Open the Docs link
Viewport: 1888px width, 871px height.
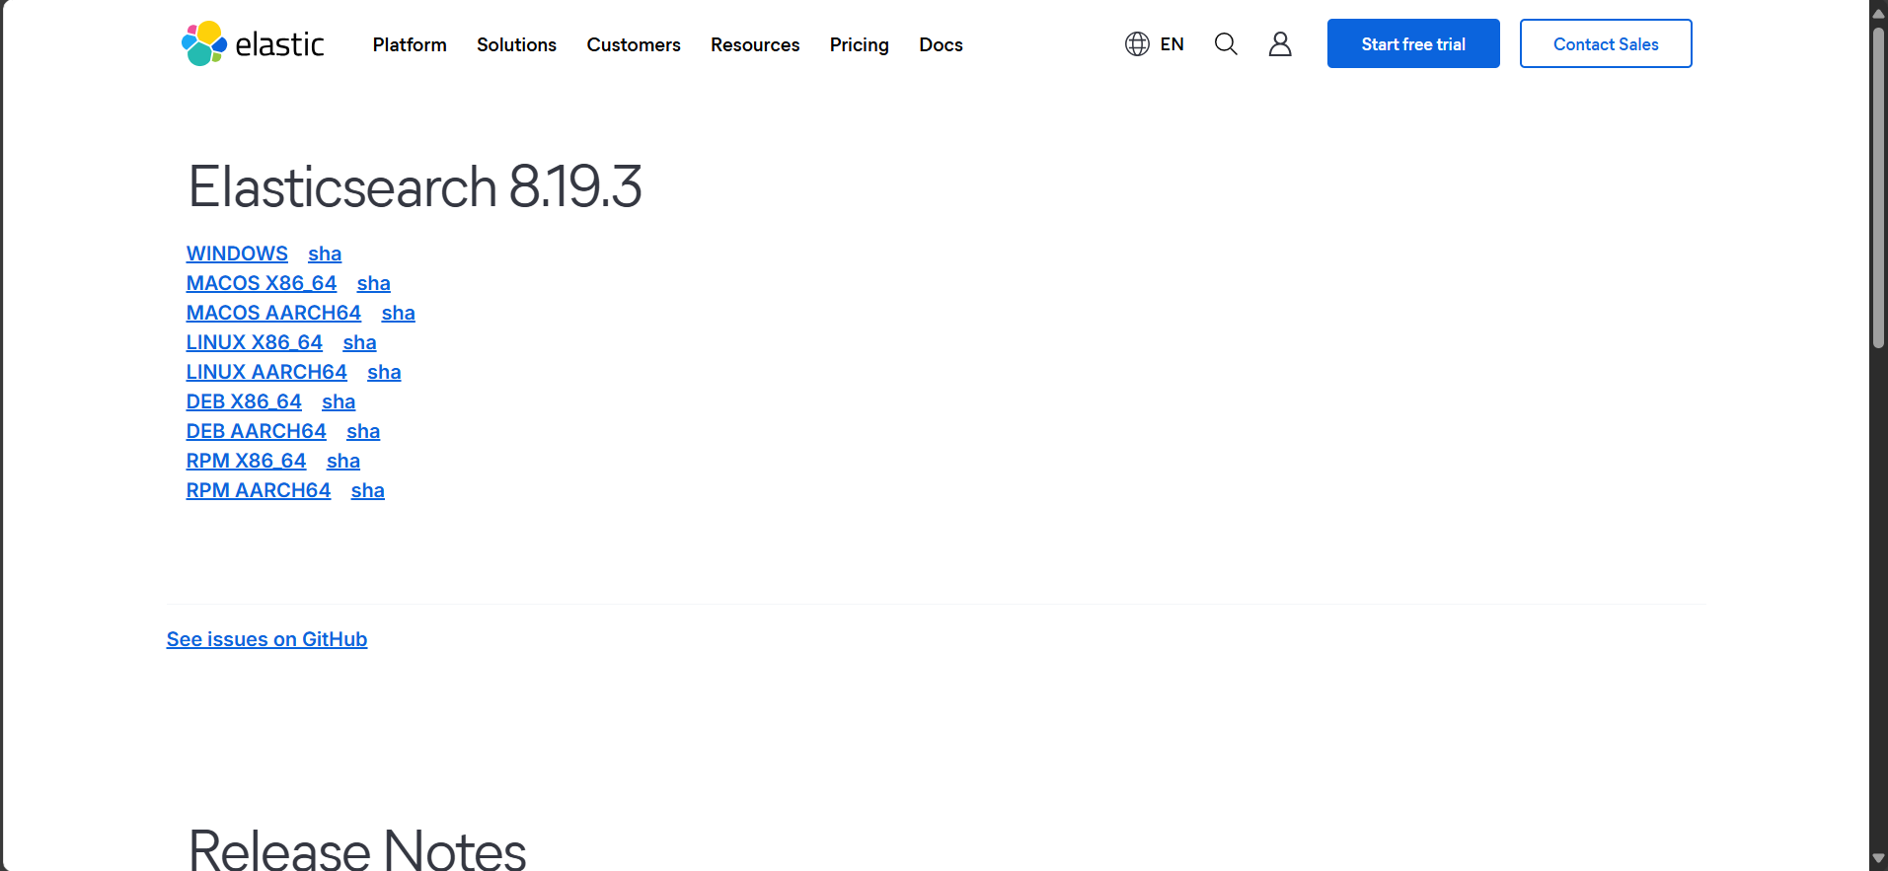pos(941,44)
